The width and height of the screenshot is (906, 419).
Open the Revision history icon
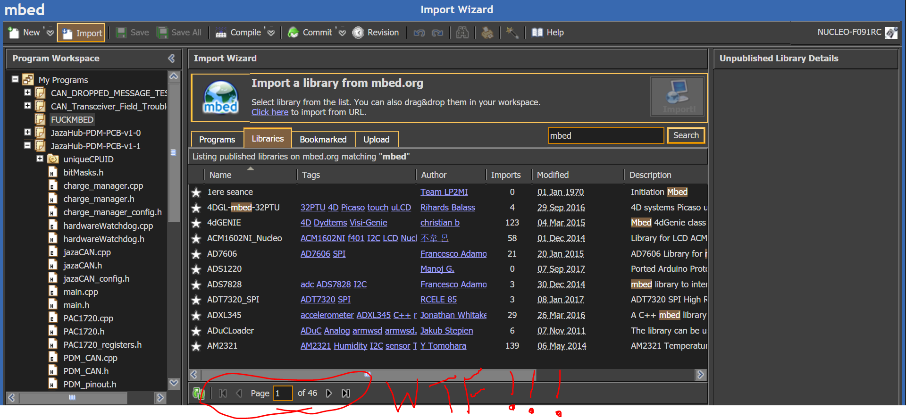tap(358, 33)
